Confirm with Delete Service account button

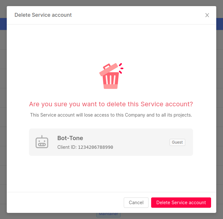[x=181, y=202]
